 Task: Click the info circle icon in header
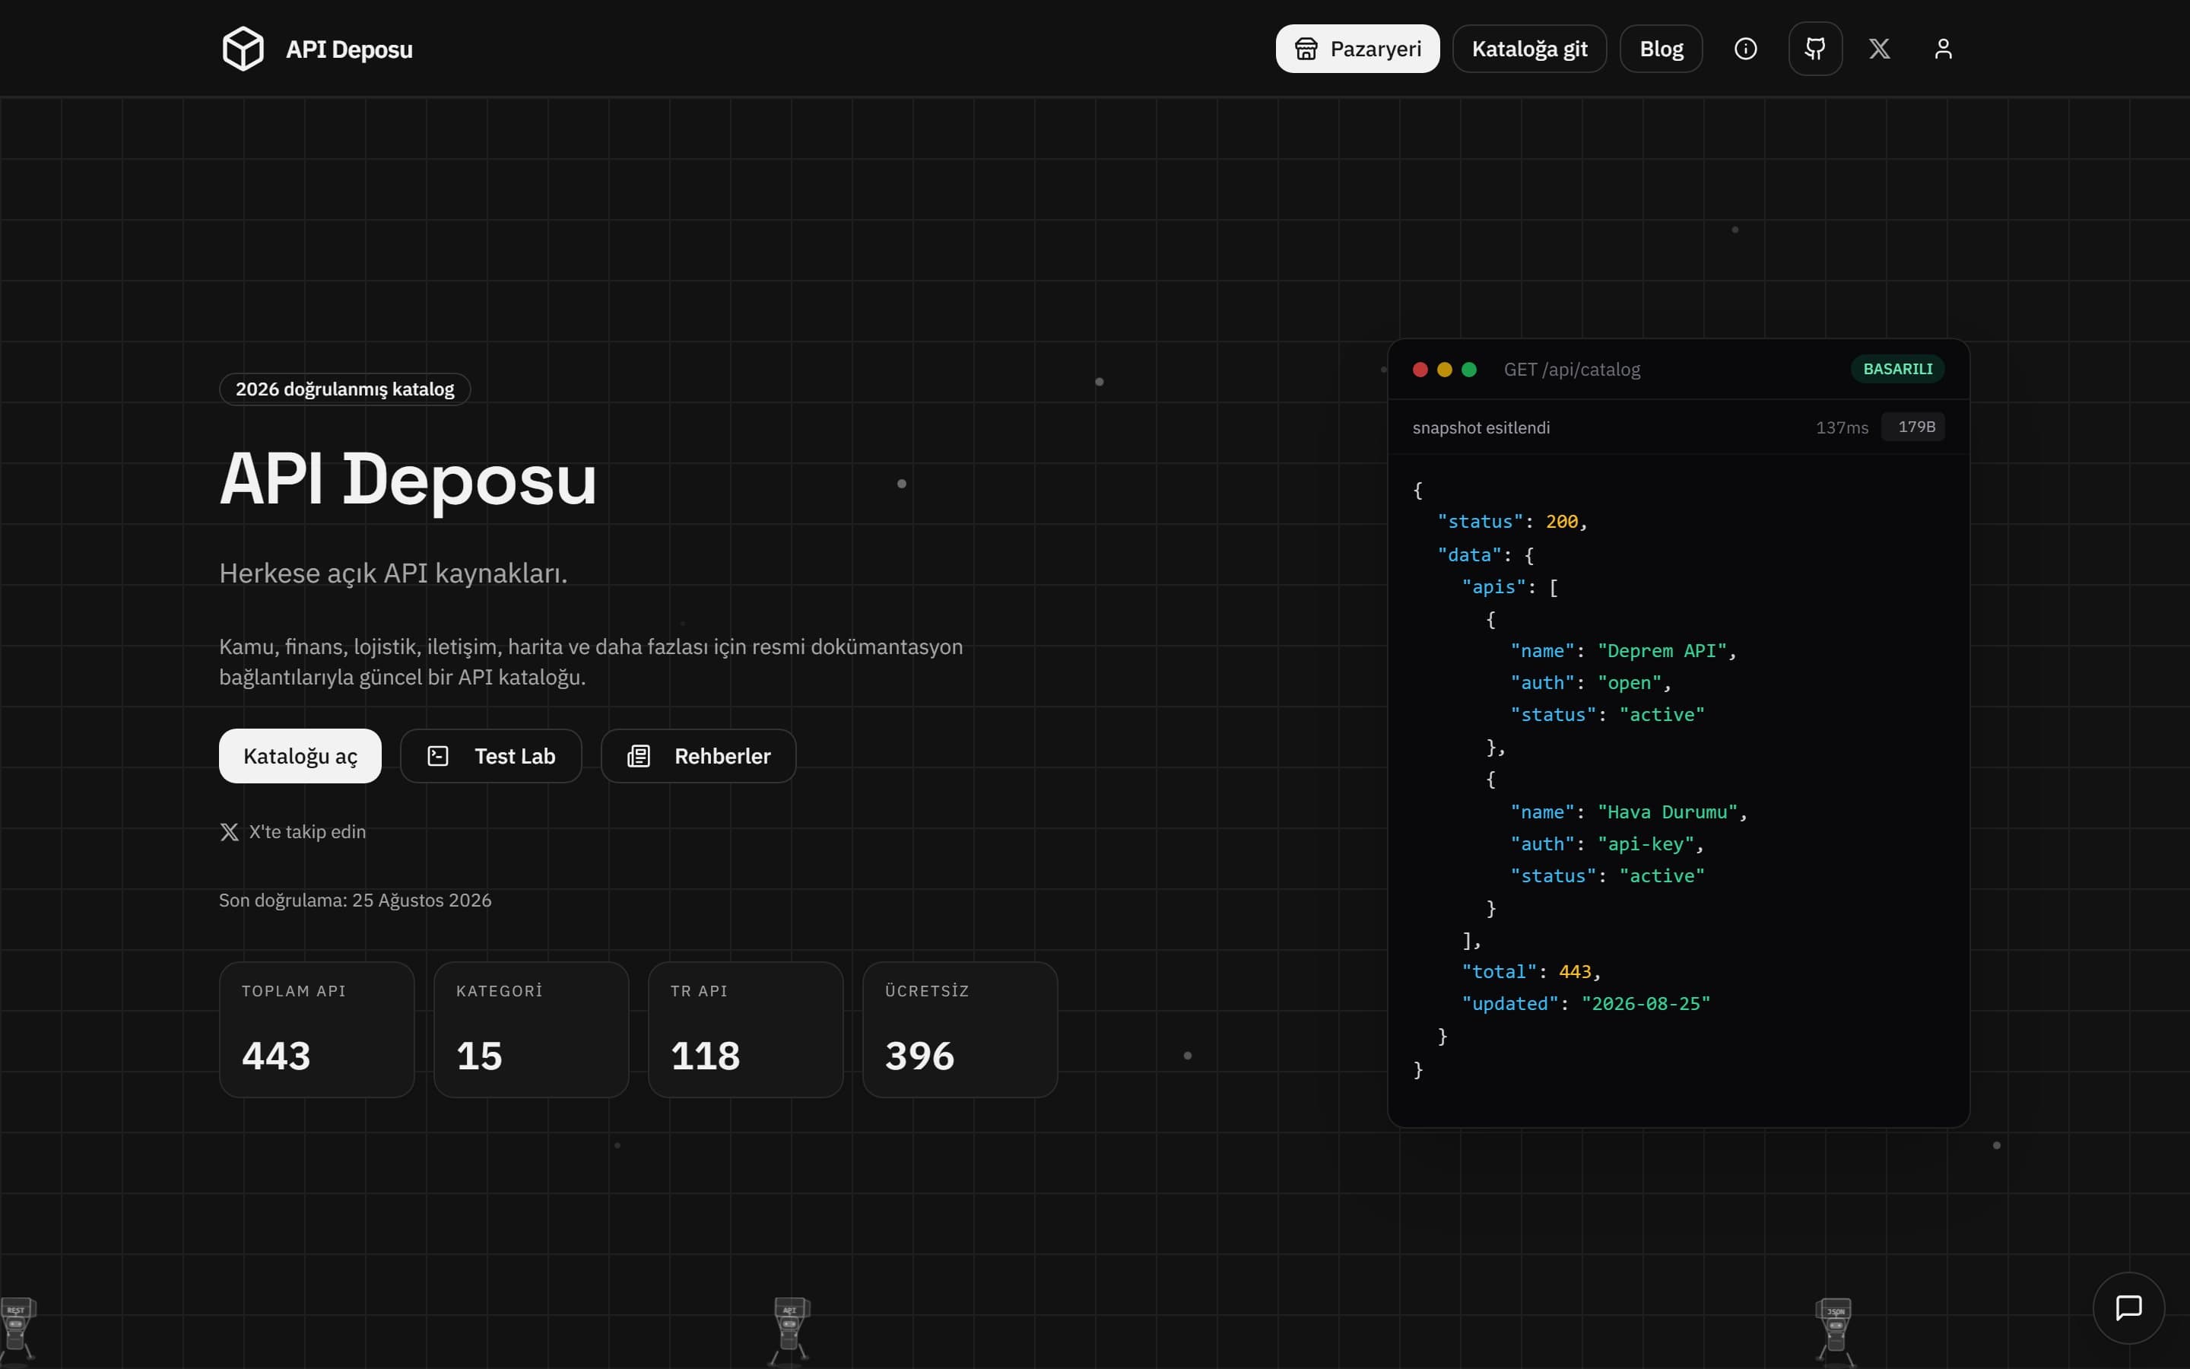pos(1746,49)
